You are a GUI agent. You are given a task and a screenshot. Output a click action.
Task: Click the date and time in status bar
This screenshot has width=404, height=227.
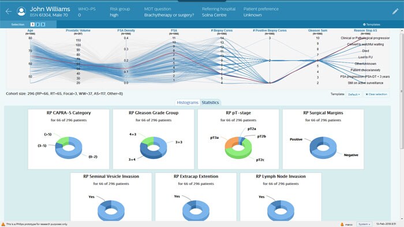click(x=386, y=224)
